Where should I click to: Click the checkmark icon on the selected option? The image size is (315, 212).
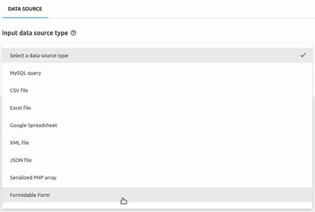pyautogui.click(x=303, y=55)
